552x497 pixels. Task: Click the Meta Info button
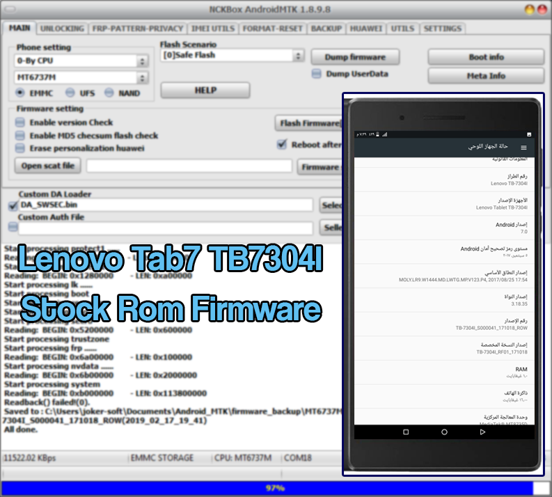tap(486, 76)
